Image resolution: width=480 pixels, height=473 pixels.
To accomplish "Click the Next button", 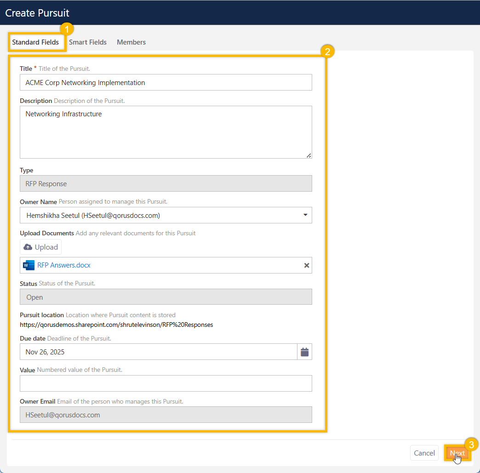I will point(457,453).
